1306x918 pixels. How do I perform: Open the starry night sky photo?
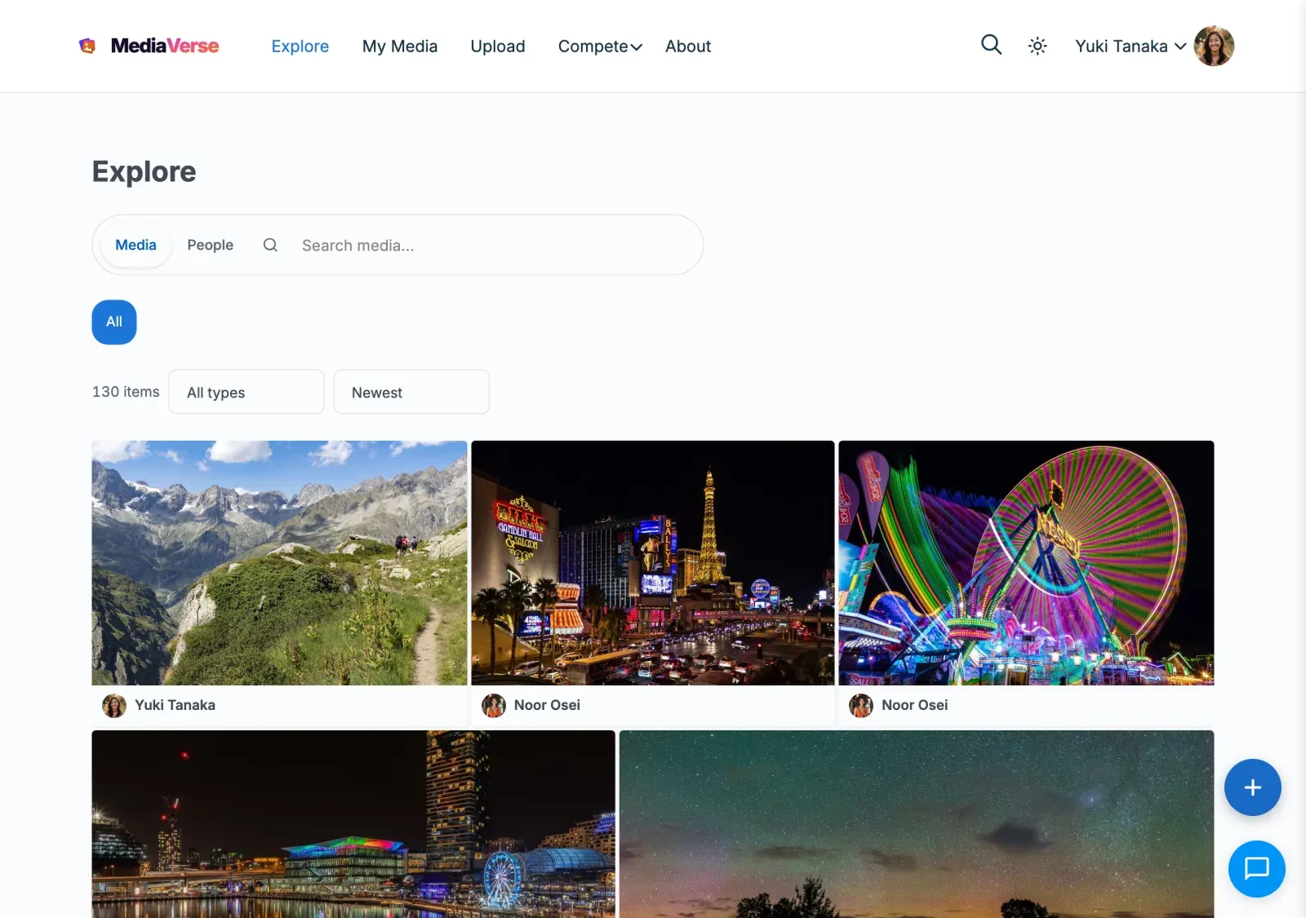pos(917,824)
